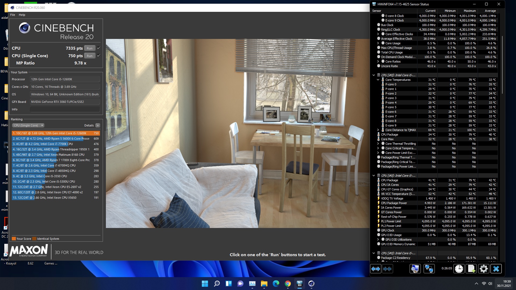Viewport: 516px width, 290px height.
Task: Open network Wi-Fi tray icon
Action: click(x=484, y=284)
